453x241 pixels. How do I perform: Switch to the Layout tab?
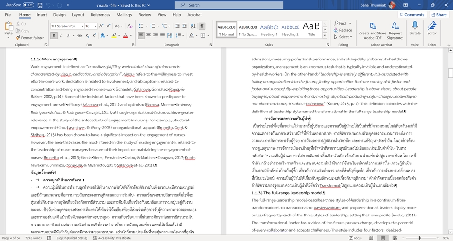click(x=78, y=15)
